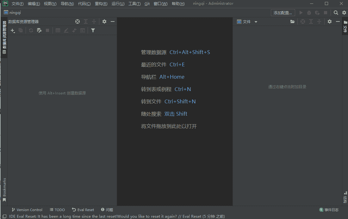Click the 添加配置... button
The width and height of the screenshot is (348, 219).
(283, 13)
